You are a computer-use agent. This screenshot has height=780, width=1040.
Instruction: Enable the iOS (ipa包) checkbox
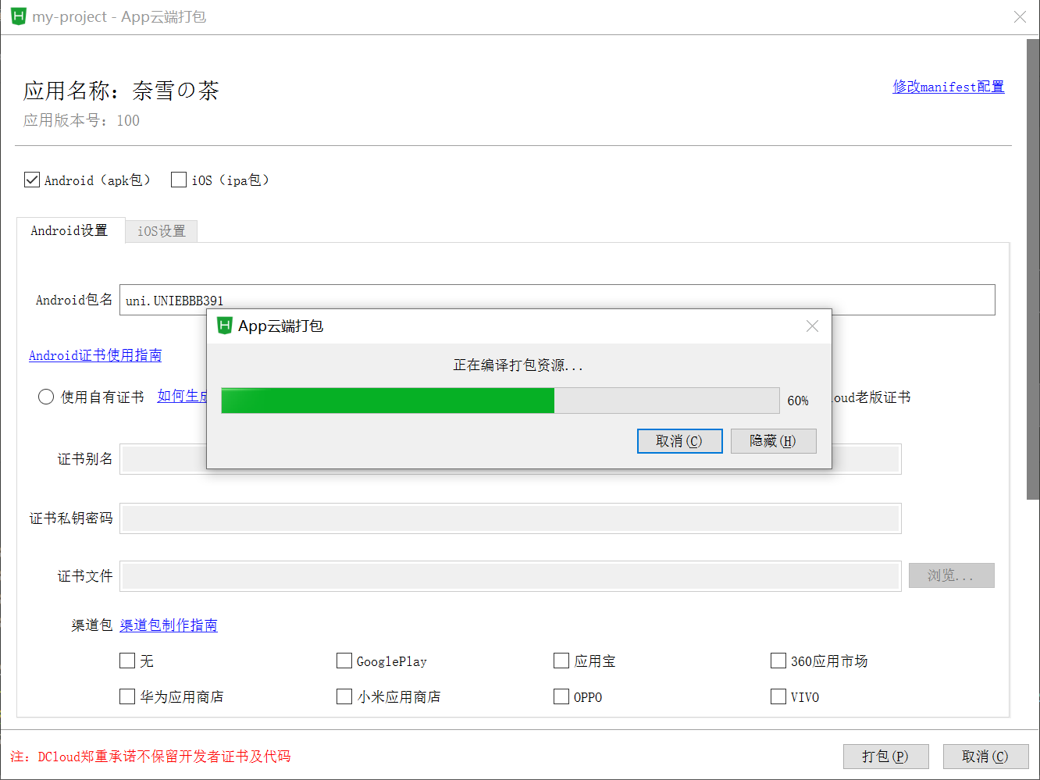[179, 180]
